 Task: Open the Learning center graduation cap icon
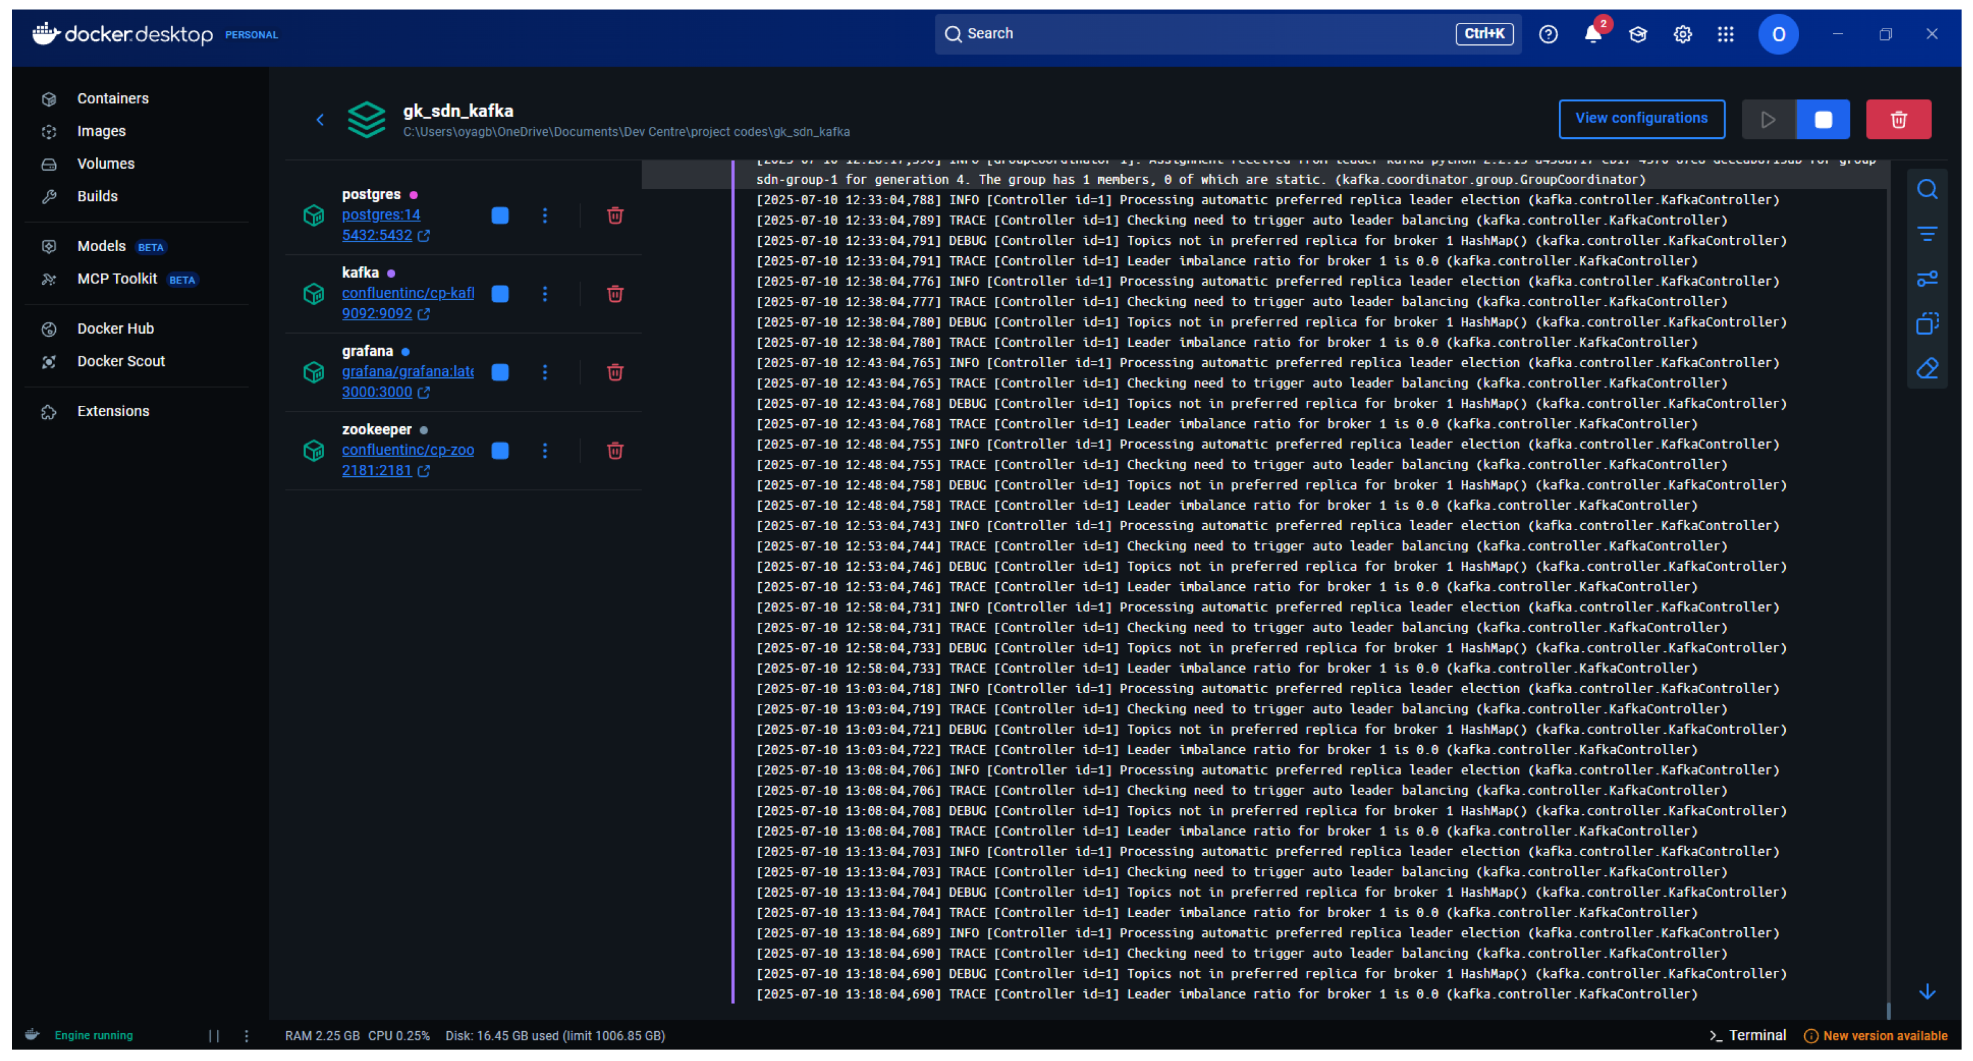click(x=1637, y=34)
